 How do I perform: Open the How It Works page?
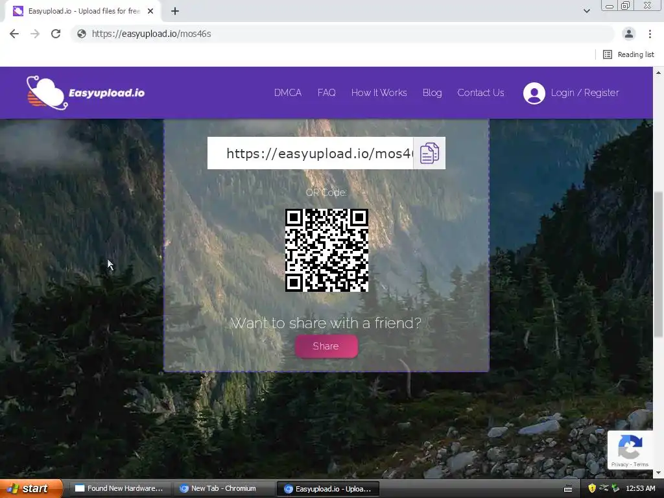[379, 93]
